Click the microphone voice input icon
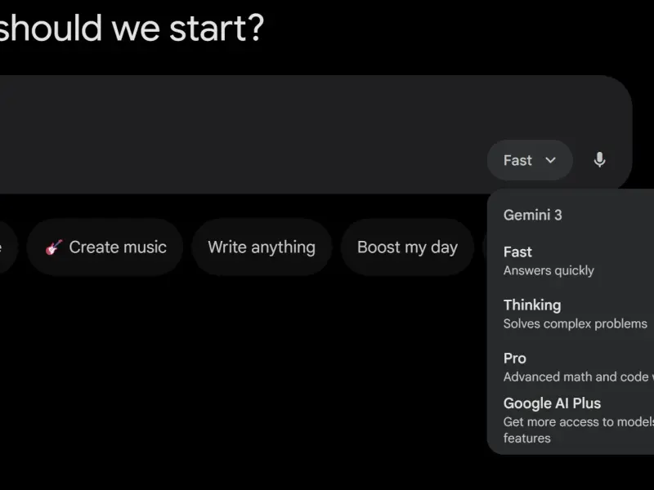654x490 pixels. pyautogui.click(x=599, y=160)
